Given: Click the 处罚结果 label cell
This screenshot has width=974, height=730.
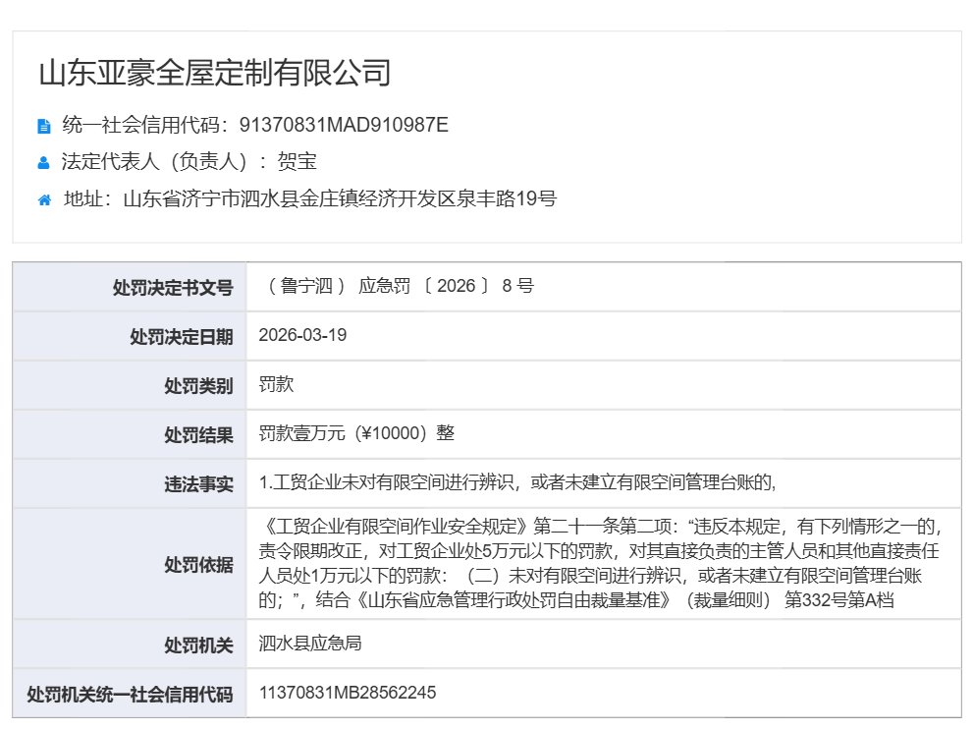Looking at the screenshot, I should coord(198,435).
